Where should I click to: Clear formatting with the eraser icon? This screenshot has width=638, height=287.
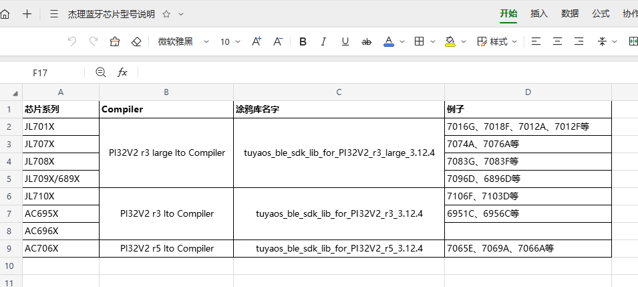coord(136,41)
